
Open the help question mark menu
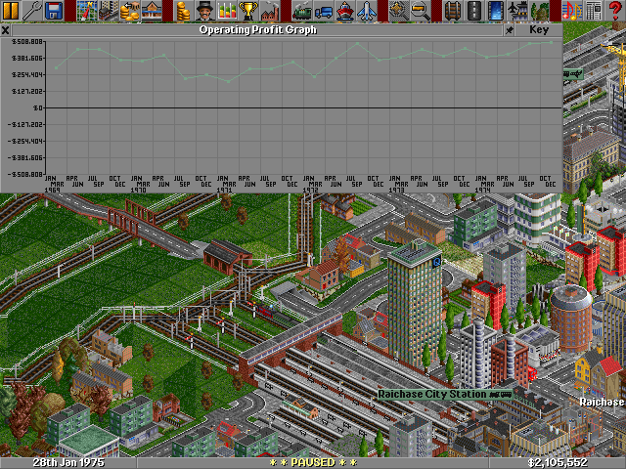click(x=615, y=11)
